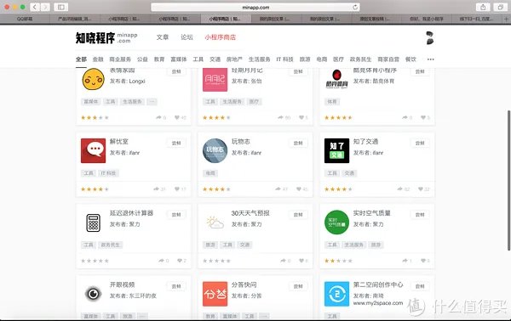Open pink 月月记 app icon
Screen dimensions: 511x321
(x=215, y=80)
